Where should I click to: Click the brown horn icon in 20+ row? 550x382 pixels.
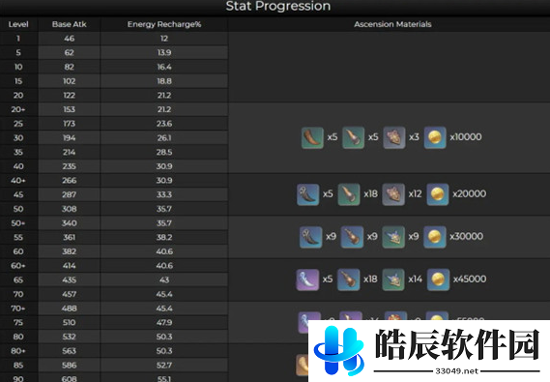[x=312, y=137]
